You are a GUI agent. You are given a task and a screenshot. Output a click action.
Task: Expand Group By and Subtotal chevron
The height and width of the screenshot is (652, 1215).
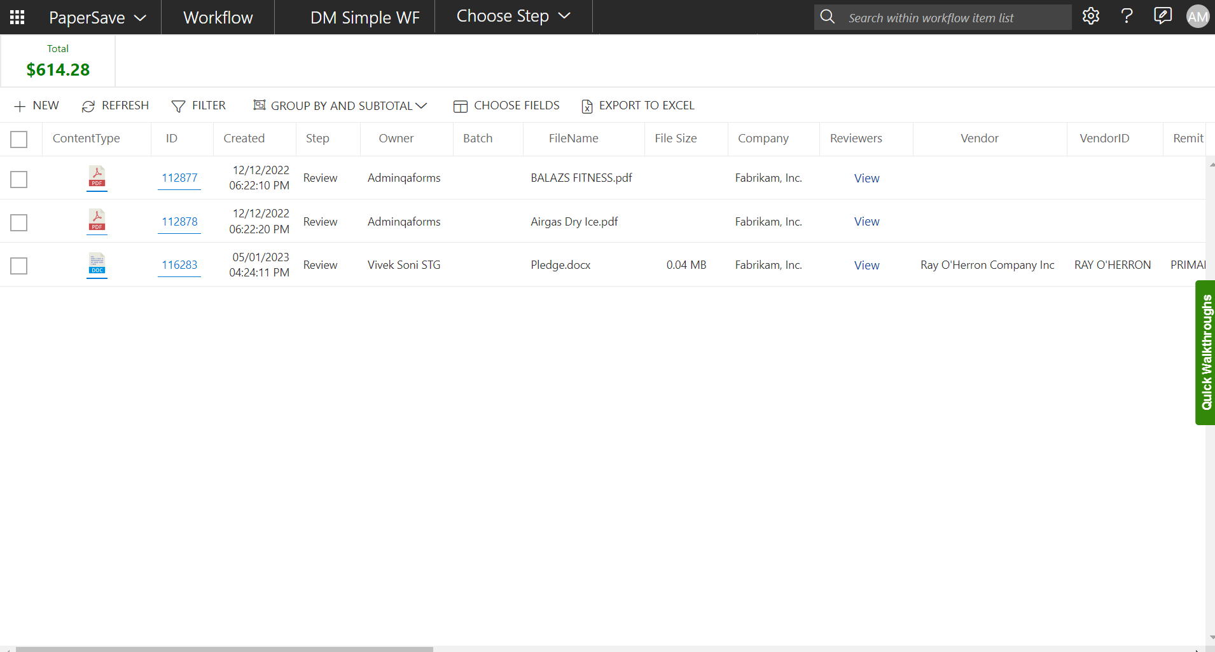[x=421, y=105]
